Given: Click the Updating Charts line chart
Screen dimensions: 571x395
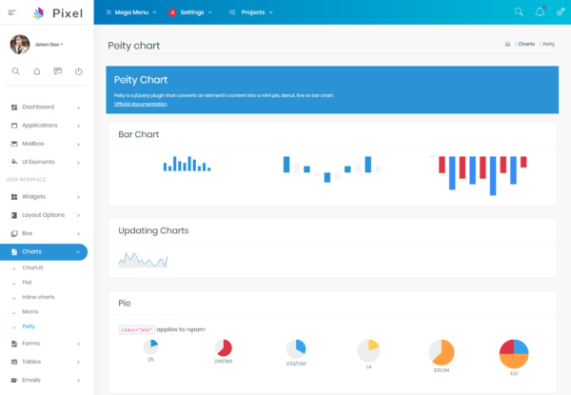Looking at the screenshot, I should pos(143,260).
